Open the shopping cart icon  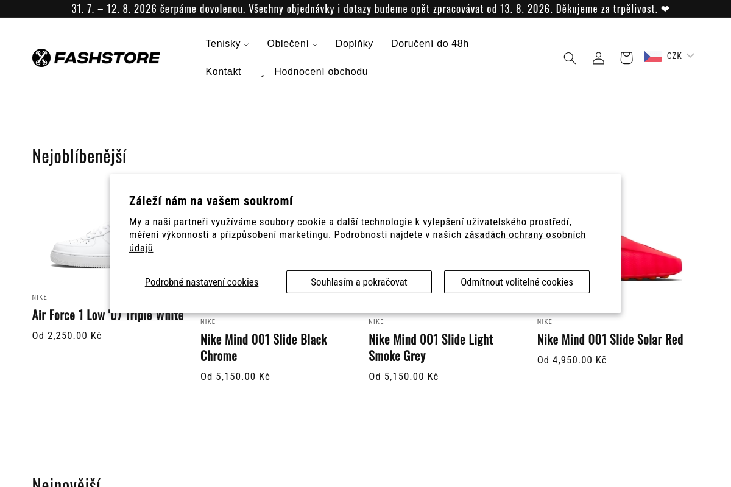coord(626,58)
